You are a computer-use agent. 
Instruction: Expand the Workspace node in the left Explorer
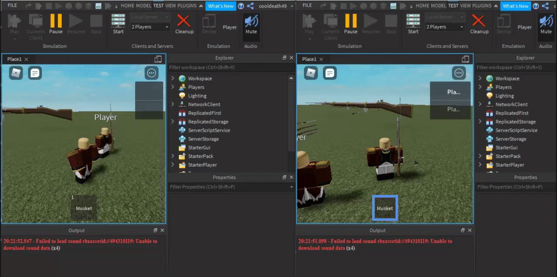click(172, 78)
